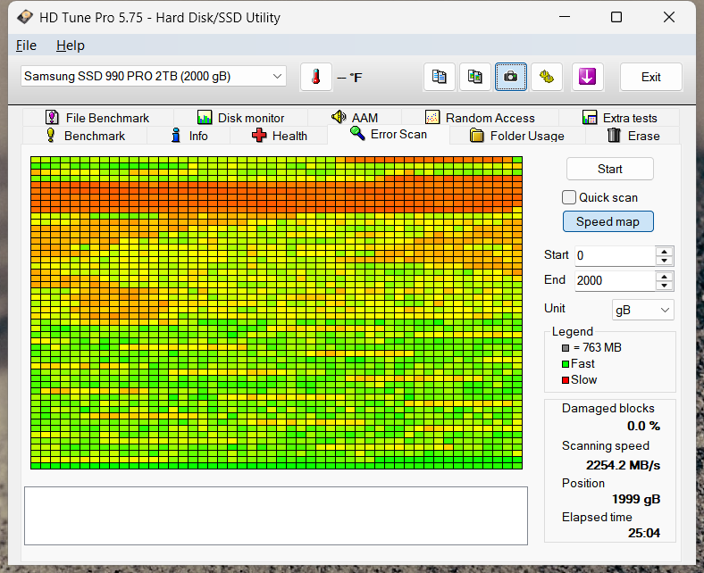
Task: Switch to the Info tab
Action: click(189, 136)
